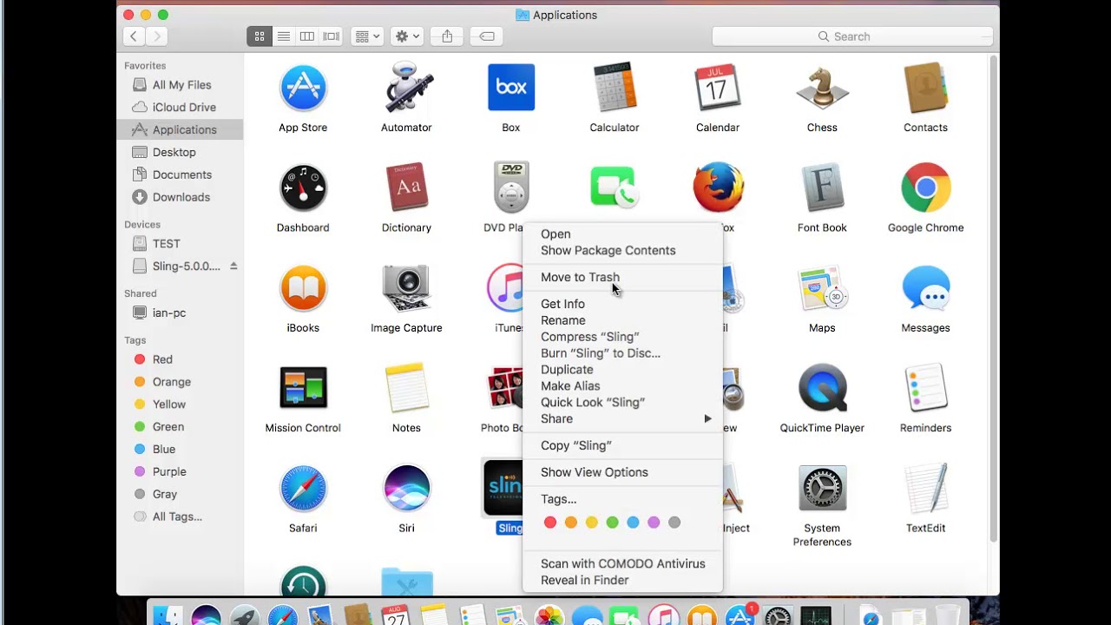
Task: Select the Siri app icon
Action: click(x=406, y=488)
